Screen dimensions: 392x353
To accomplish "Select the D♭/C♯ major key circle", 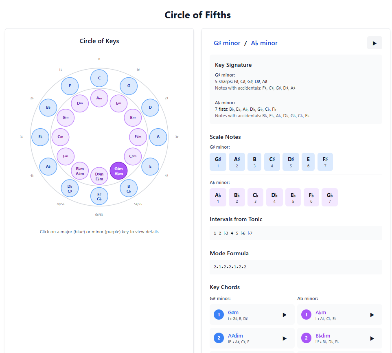I will (70, 188).
